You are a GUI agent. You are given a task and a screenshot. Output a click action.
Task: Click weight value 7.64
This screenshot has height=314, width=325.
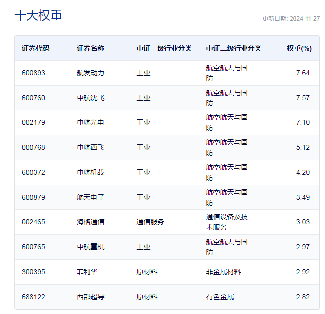(x=303, y=73)
